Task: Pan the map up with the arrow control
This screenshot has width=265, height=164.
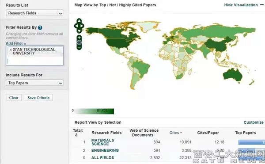Action: (x=79, y=21)
